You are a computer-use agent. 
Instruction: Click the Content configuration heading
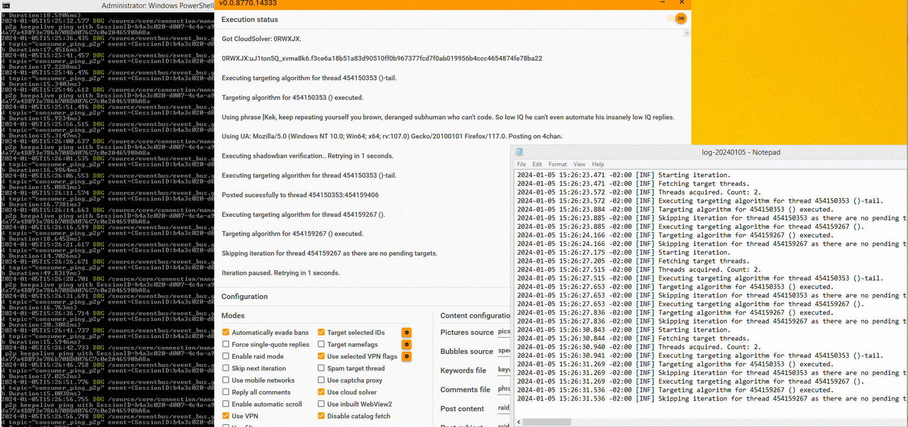pyautogui.click(x=475, y=315)
